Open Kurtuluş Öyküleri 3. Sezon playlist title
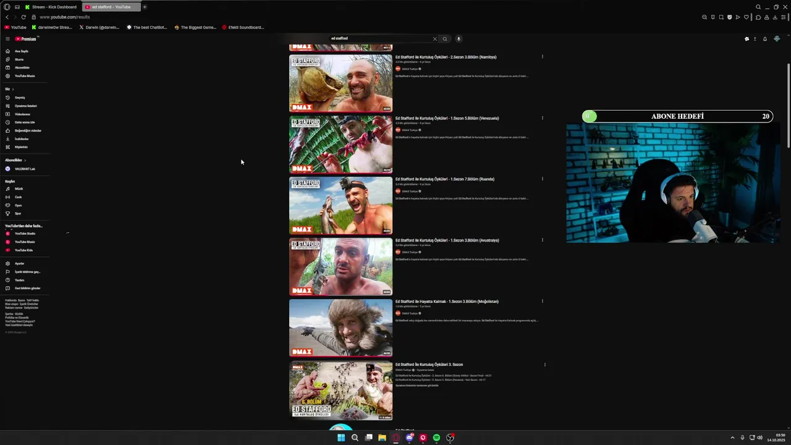 pyautogui.click(x=429, y=365)
